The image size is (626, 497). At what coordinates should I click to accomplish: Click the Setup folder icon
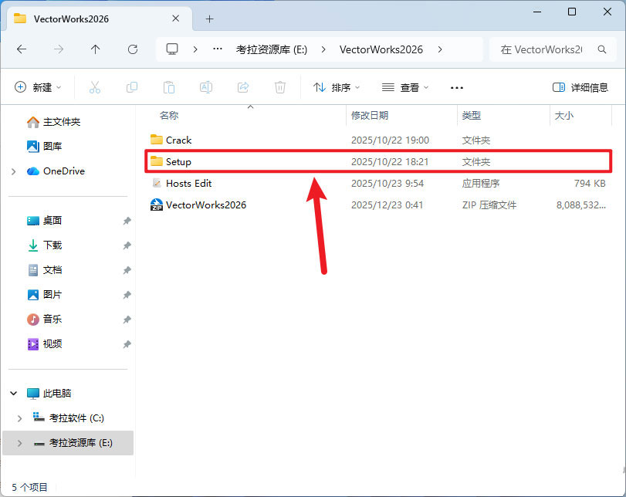[157, 161]
